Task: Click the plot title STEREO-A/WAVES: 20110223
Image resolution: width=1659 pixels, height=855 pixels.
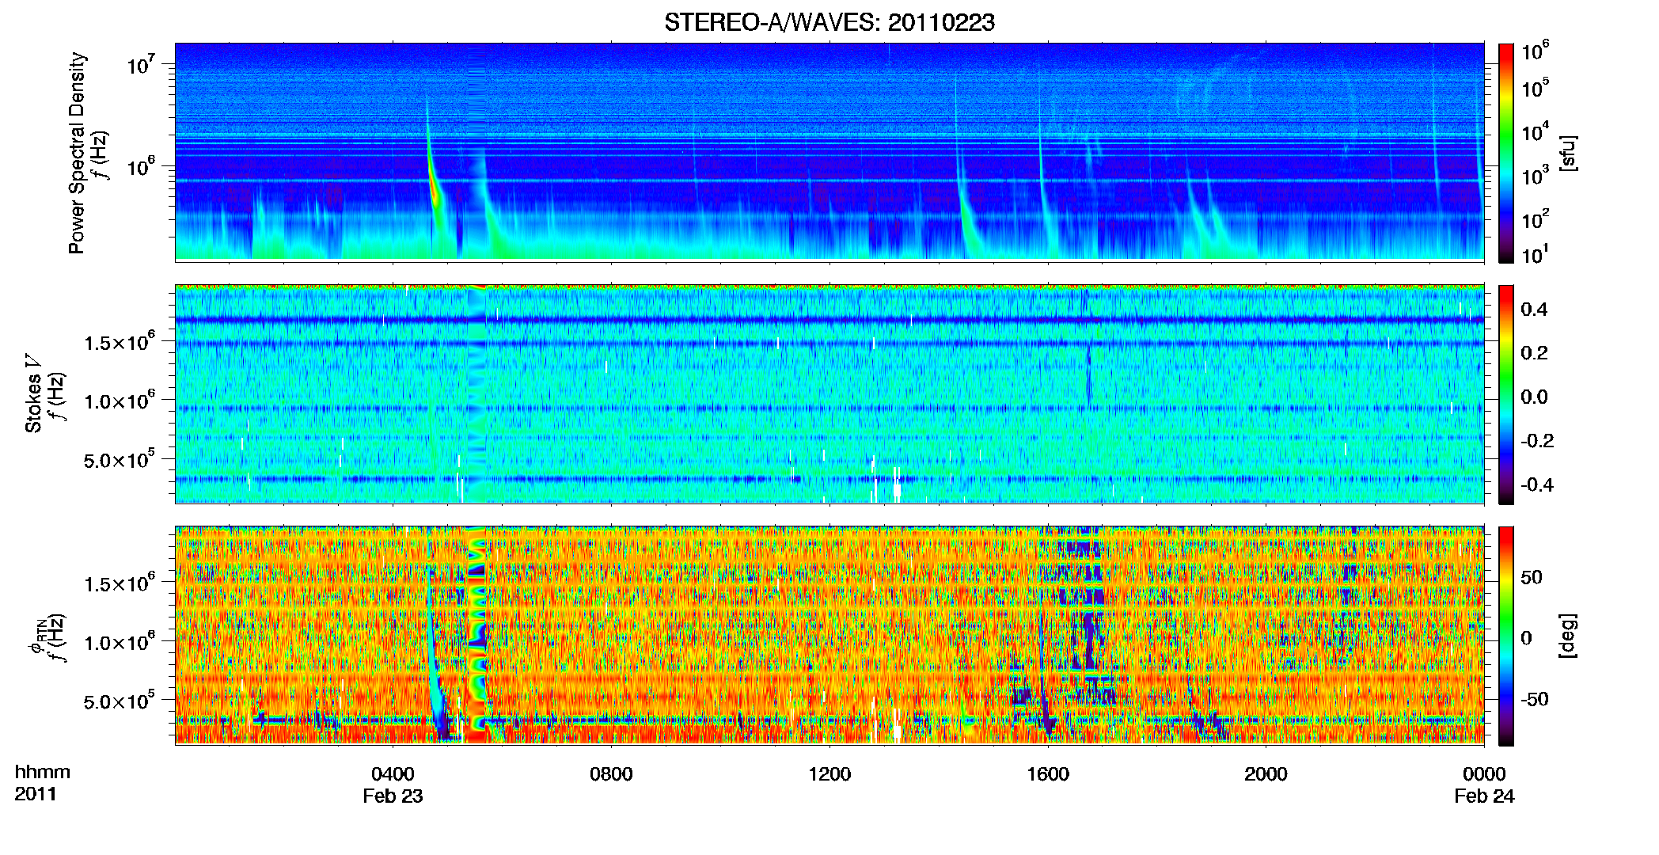Action: (829, 22)
